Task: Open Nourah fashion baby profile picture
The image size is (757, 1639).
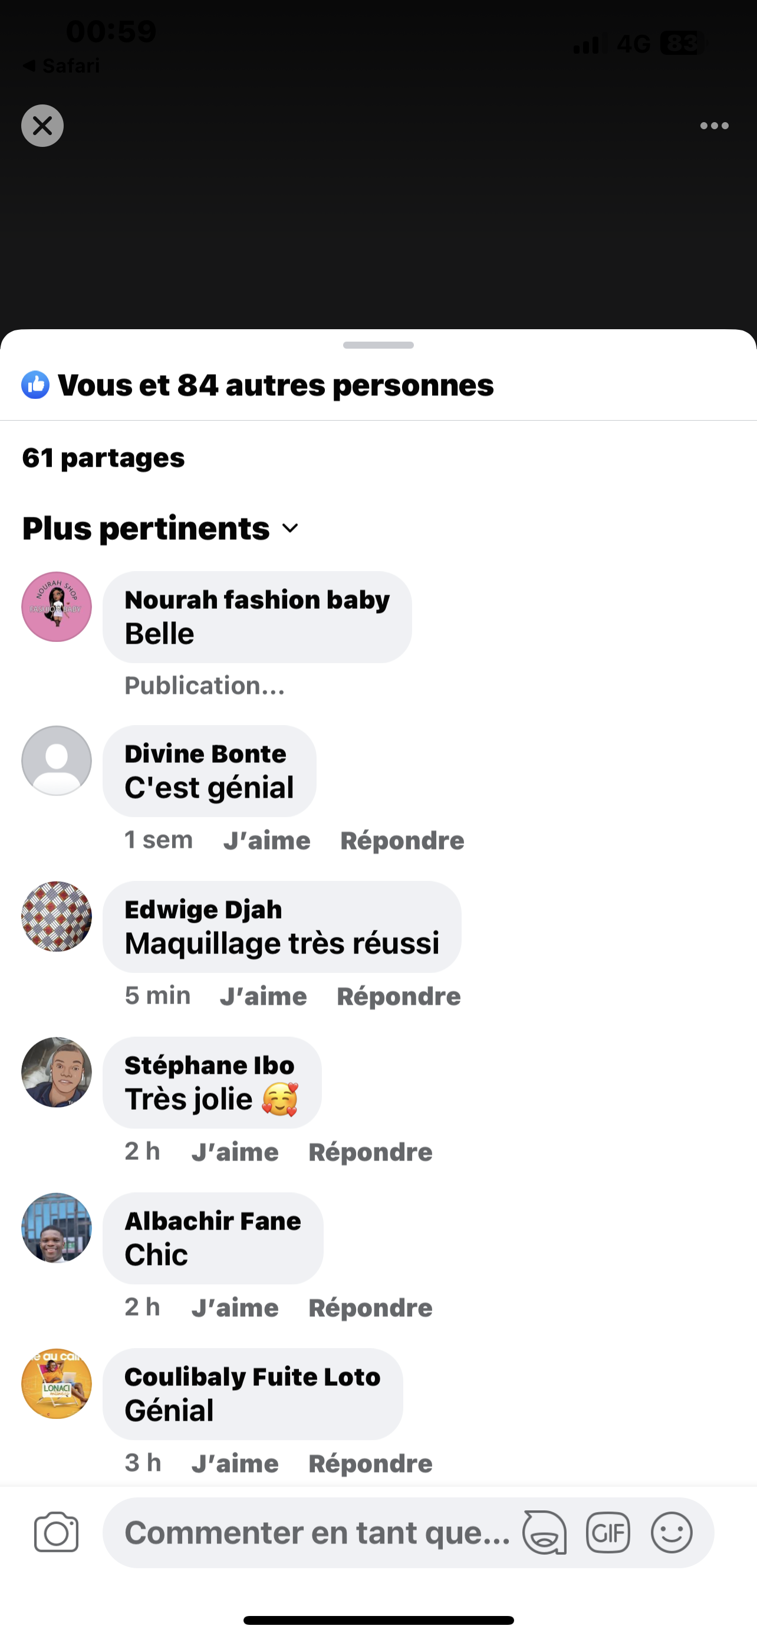Action: tap(57, 607)
